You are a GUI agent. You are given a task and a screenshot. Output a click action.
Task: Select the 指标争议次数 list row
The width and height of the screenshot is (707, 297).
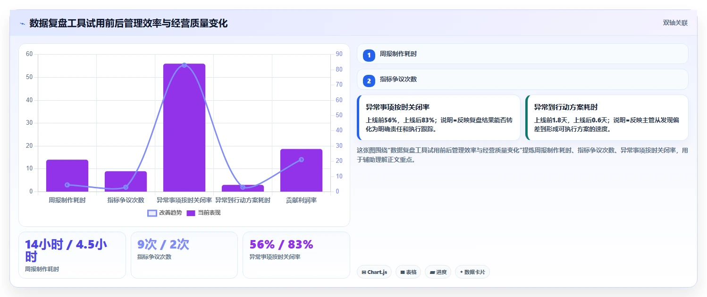(522, 79)
